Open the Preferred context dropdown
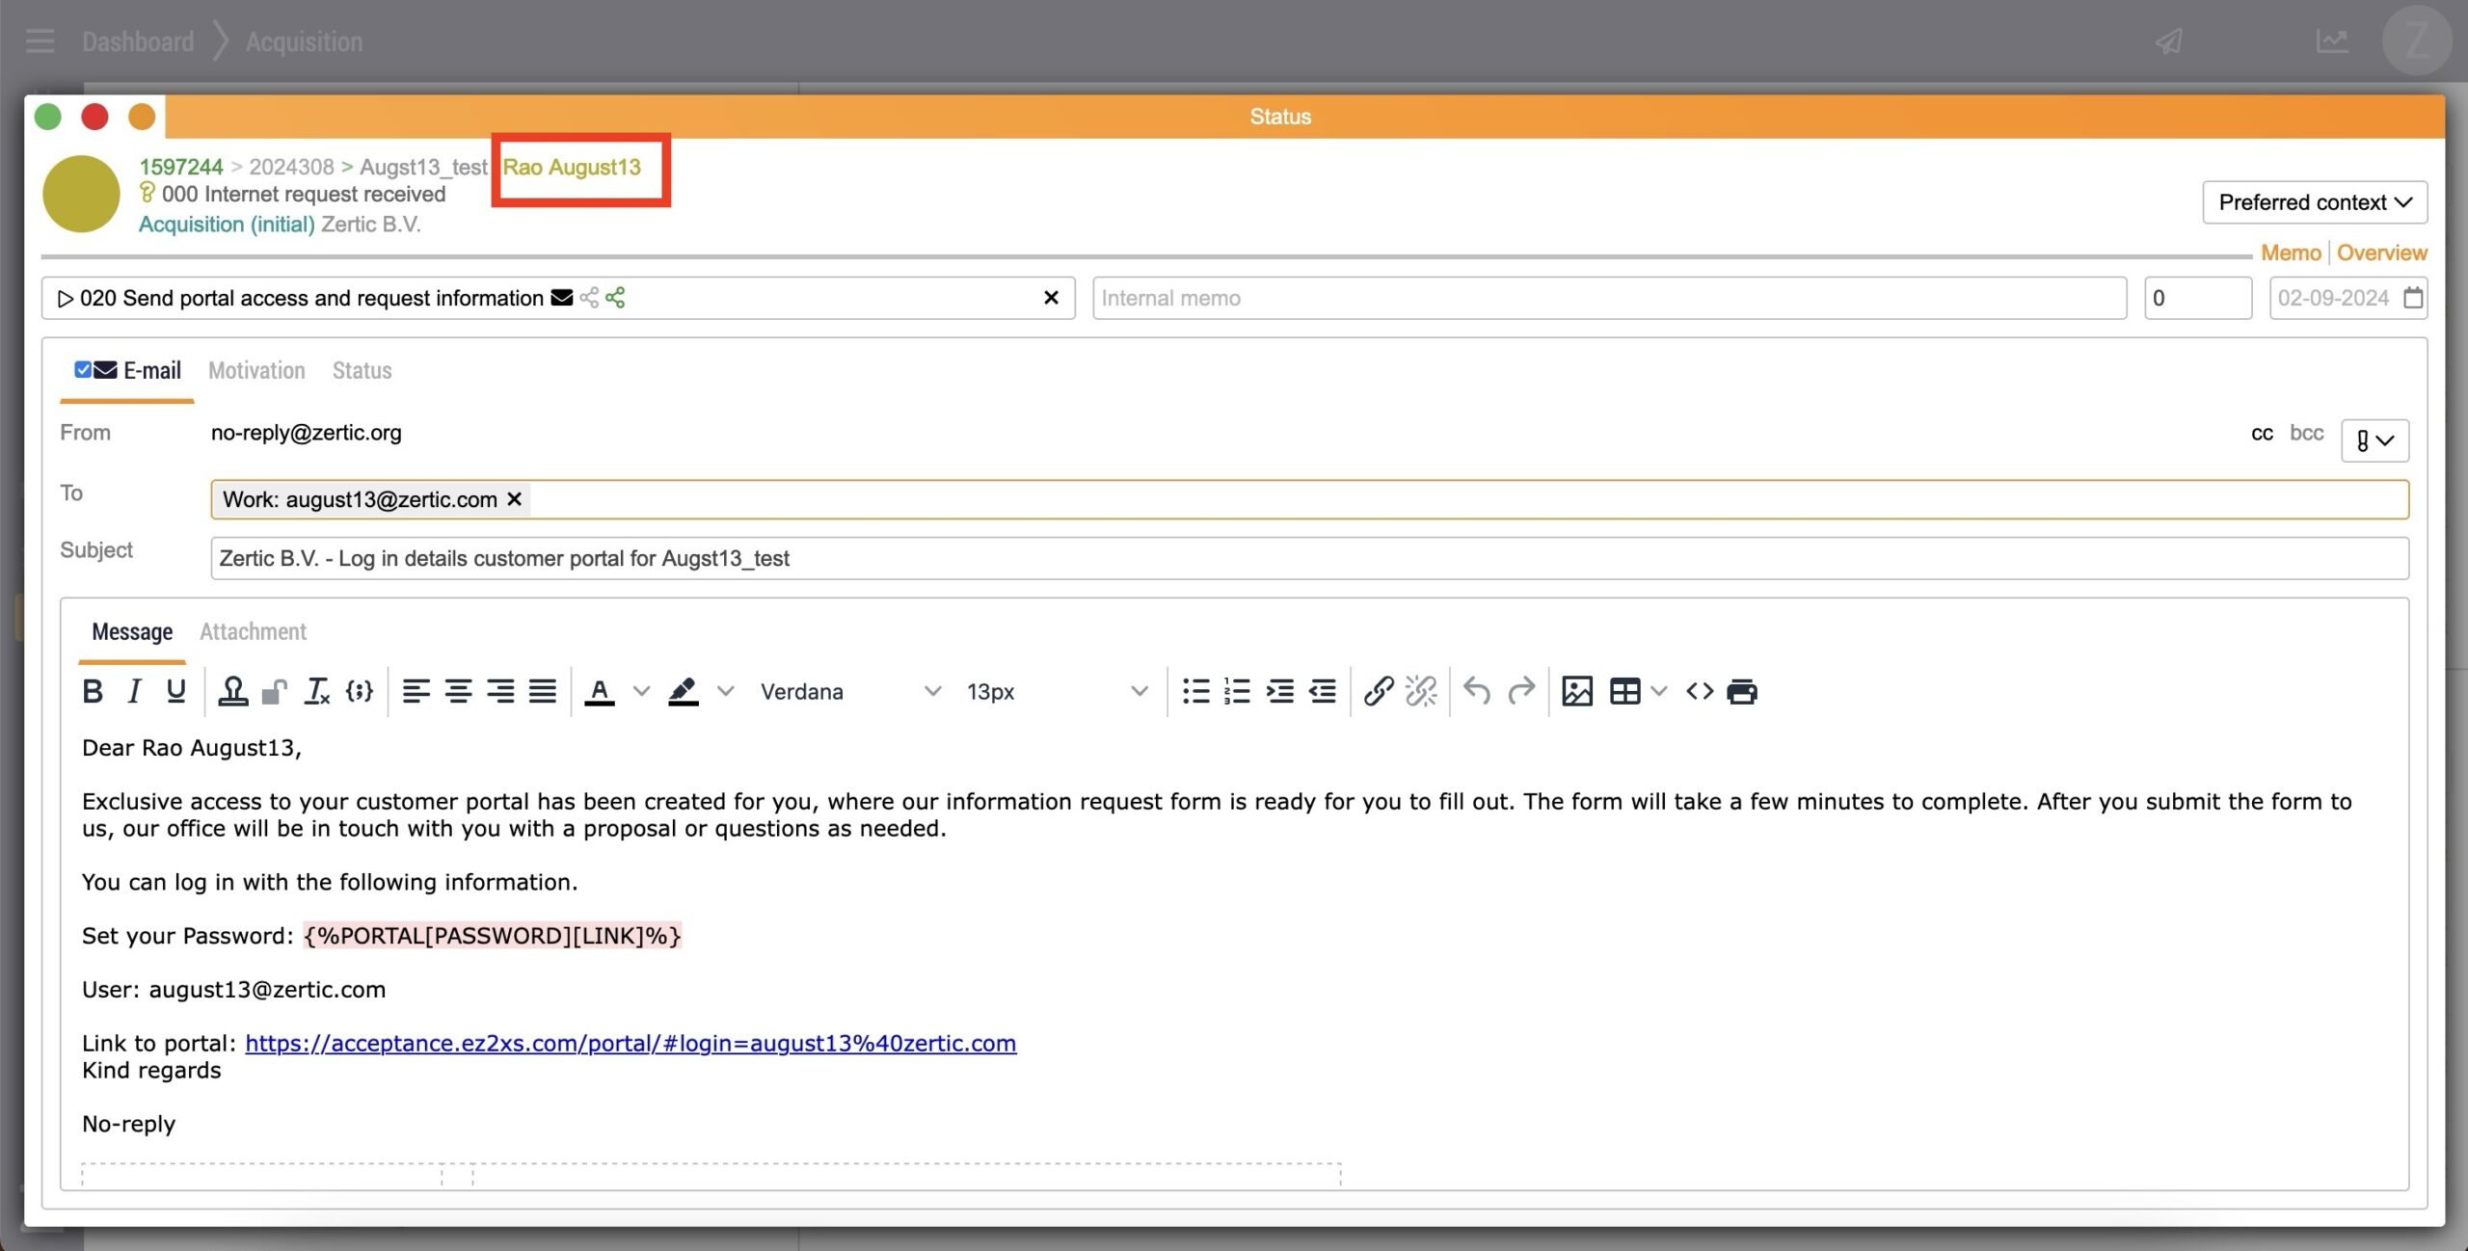2468x1251 pixels. (2314, 202)
